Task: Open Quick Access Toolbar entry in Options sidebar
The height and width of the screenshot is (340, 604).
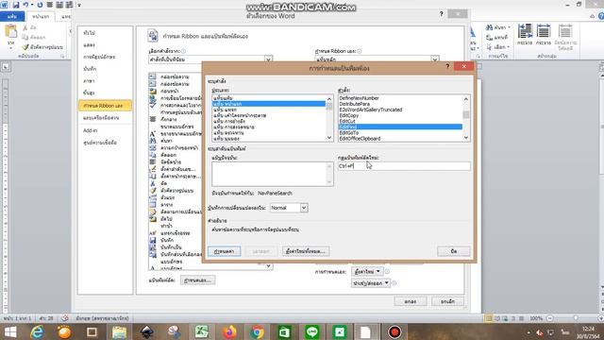Action: coord(101,117)
